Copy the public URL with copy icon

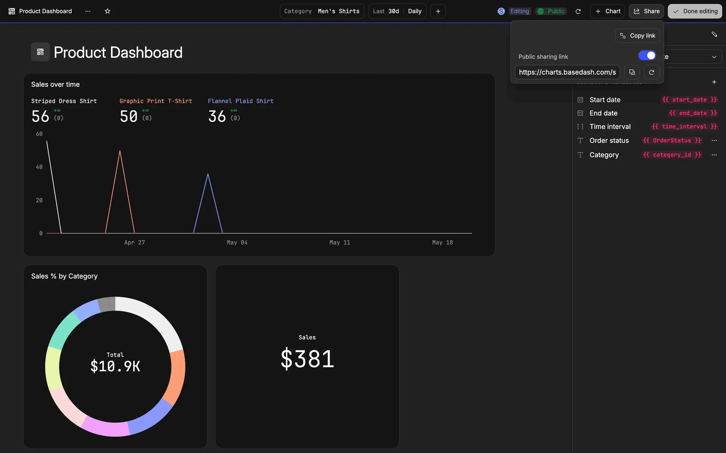632,72
